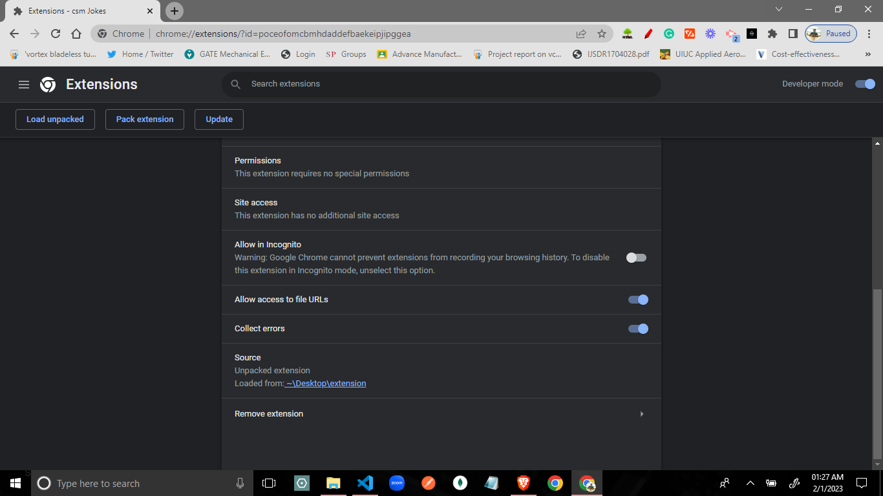Screen dimensions: 883x496
Task: Open Postman from the taskbar
Action: click(x=428, y=483)
